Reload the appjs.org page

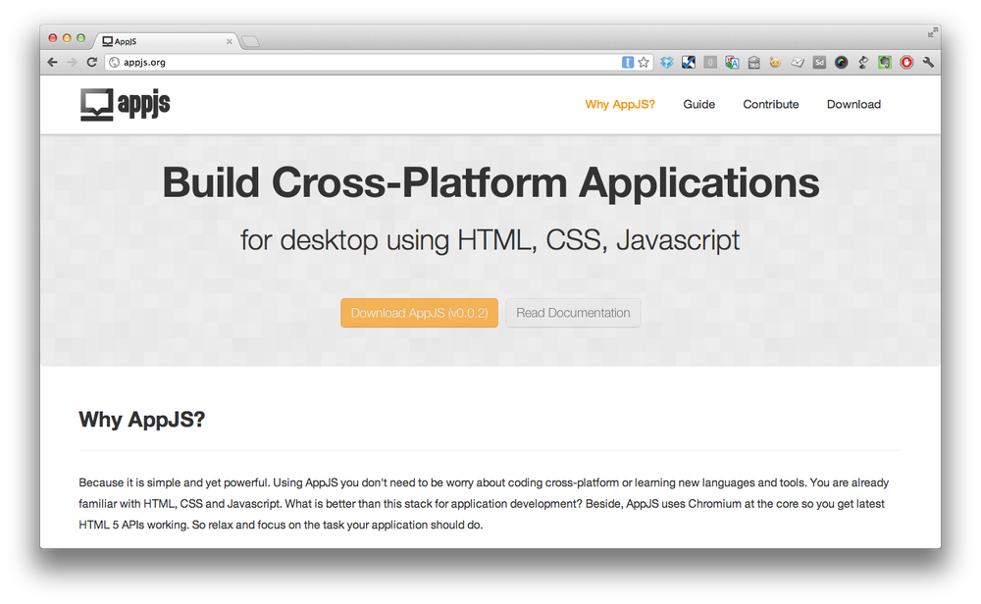point(91,62)
